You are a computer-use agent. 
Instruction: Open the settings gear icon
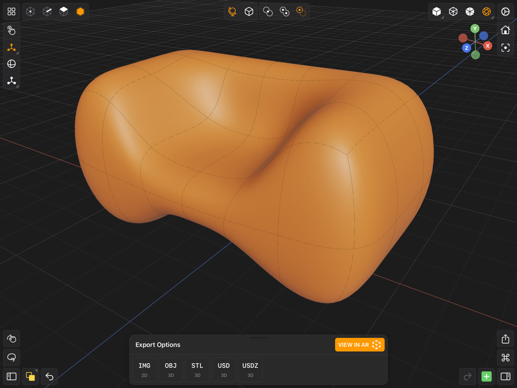pos(505,11)
